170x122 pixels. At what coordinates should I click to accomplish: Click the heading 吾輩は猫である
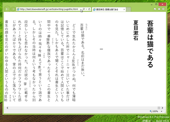(150, 44)
